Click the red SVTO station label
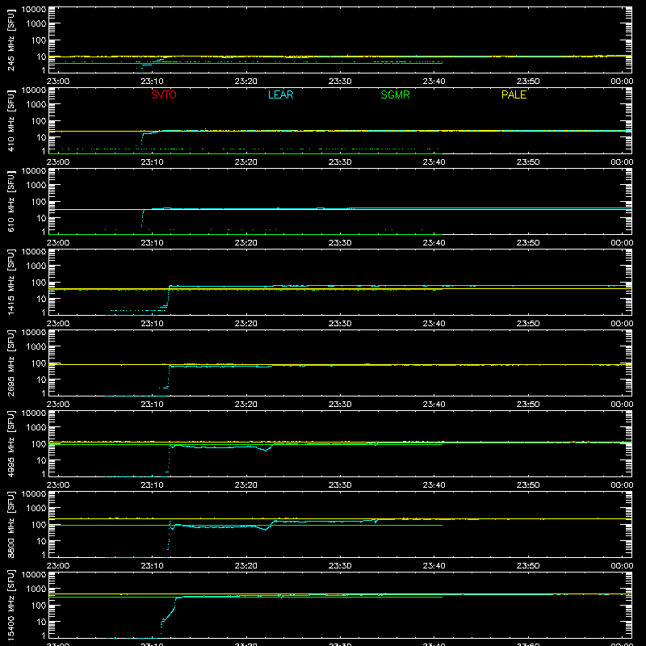This screenshot has height=646, width=646. pos(164,94)
